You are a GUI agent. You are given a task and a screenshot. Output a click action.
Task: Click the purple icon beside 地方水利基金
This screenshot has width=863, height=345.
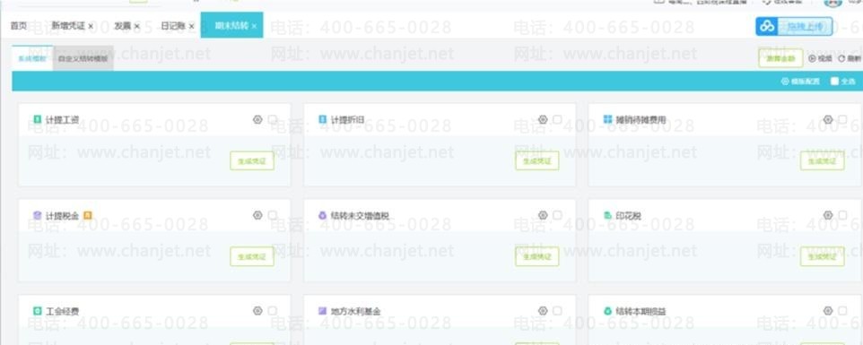pos(323,311)
